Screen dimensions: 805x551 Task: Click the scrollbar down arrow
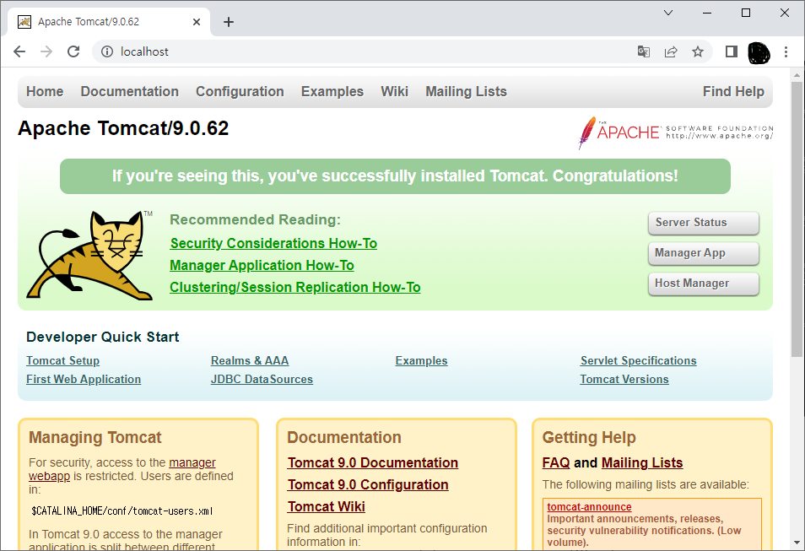[x=797, y=543]
